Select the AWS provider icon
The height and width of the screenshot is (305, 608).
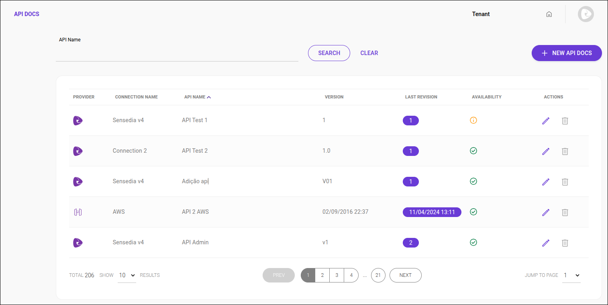78,212
